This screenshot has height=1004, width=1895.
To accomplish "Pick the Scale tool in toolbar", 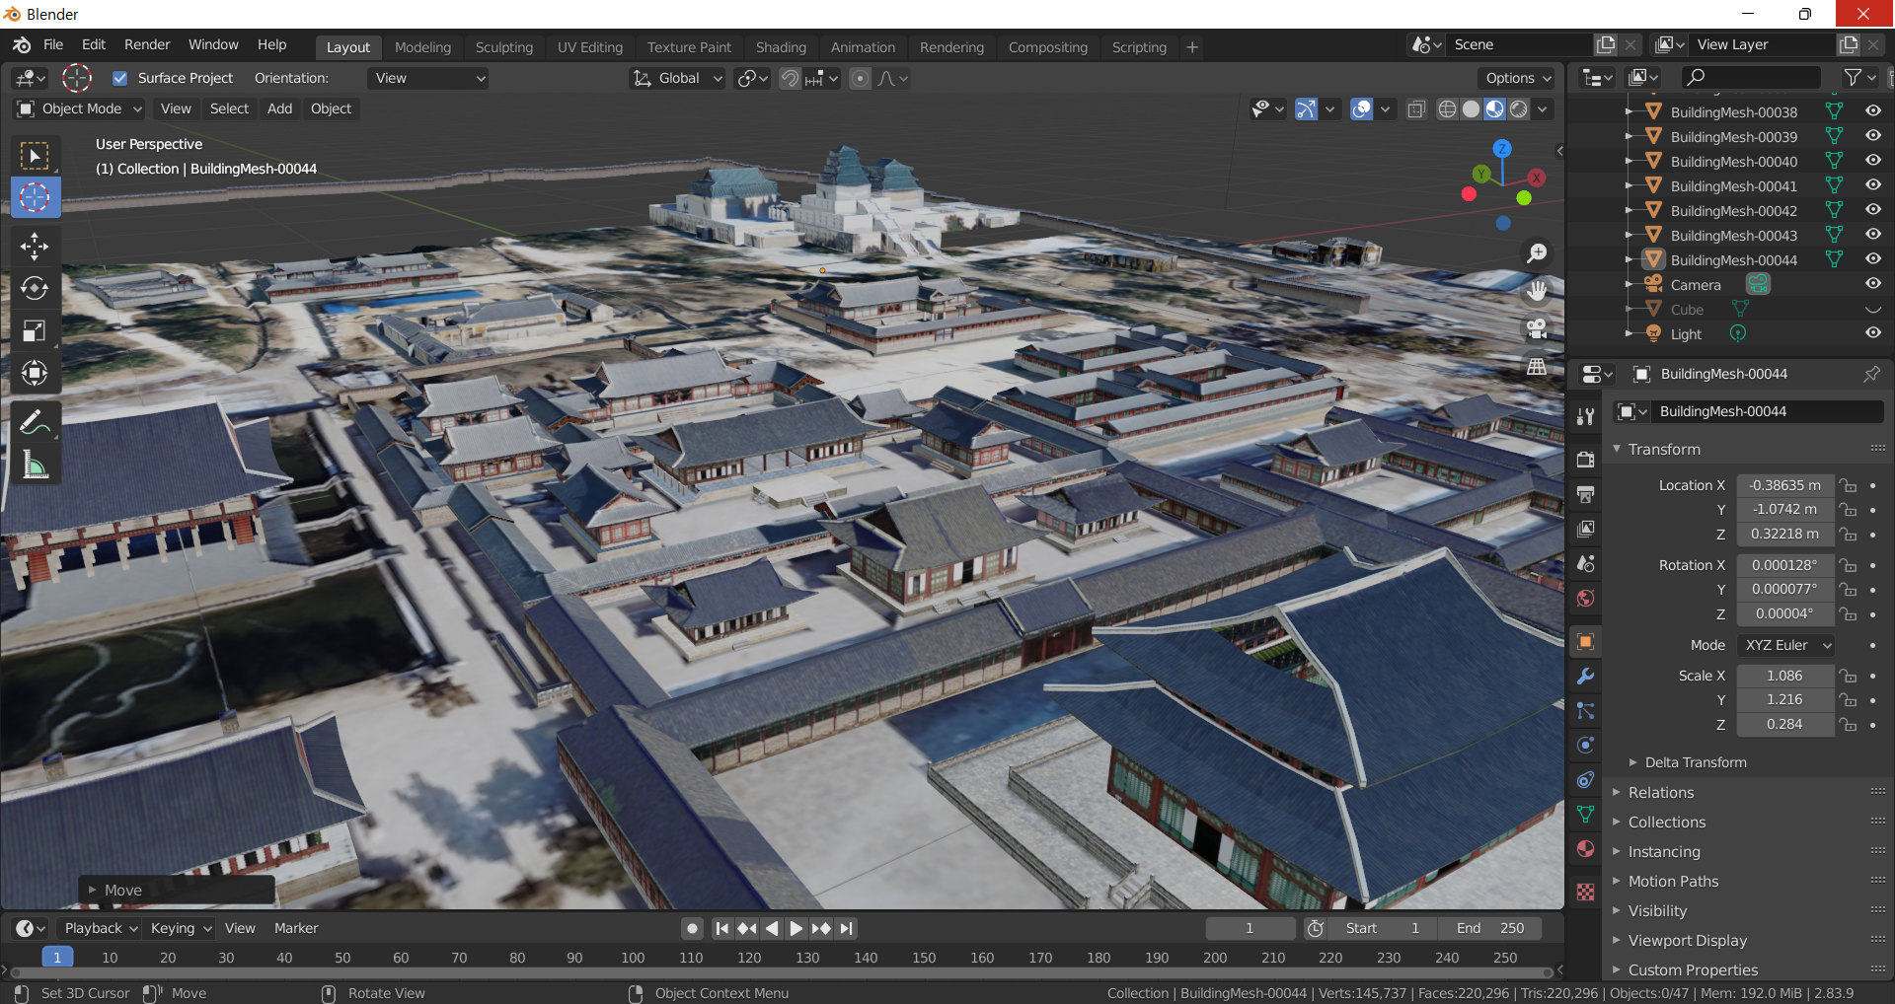I will tap(35, 330).
